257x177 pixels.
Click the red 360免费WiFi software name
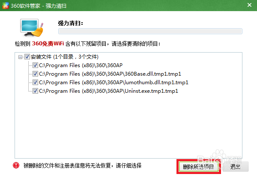(x=48, y=44)
